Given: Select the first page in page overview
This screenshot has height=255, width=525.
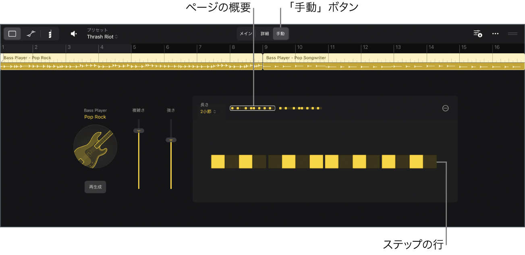Looking at the screenshot, I should (x=253, y=108).
